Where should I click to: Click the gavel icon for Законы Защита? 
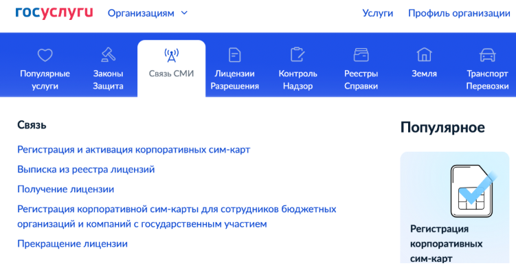pos(108,55)
